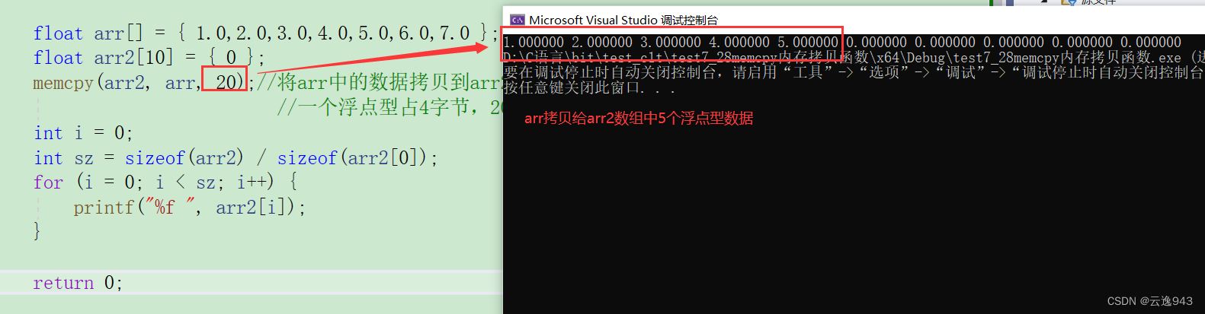
Task: Select the source files folder icon
Action: pyautogui.click(x=1069, y=2)
